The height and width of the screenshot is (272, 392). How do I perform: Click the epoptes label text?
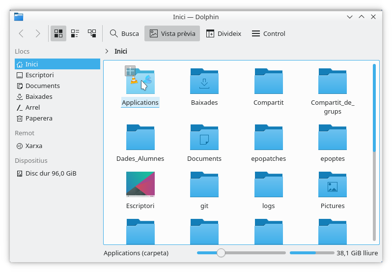point(333,159)
